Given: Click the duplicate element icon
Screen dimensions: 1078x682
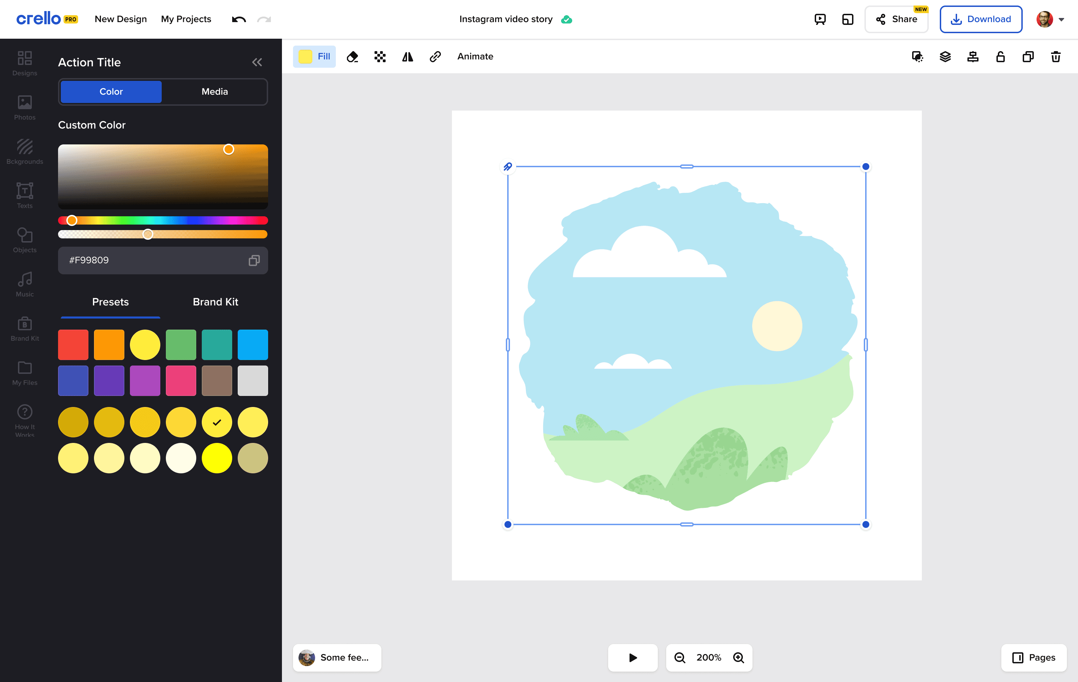Looking at the screenshot, I should tap(1028, 57).
